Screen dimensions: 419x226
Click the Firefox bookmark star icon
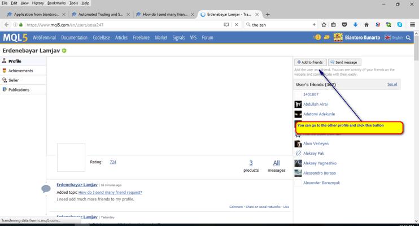(x=324, y=25)
